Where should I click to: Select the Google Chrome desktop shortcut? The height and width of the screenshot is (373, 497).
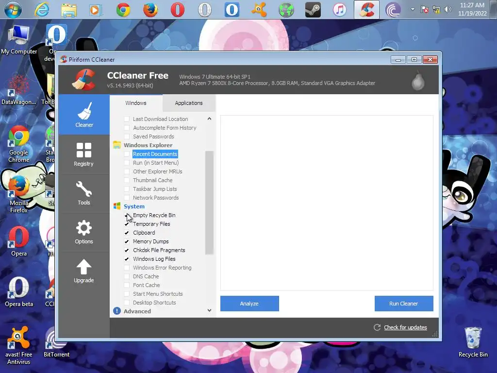point(19,145)
